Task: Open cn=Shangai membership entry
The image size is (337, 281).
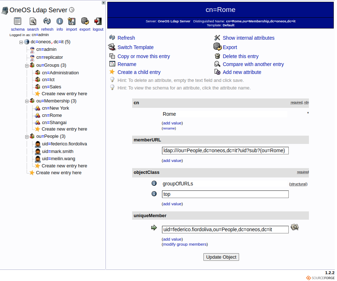Action: (54, 123)
